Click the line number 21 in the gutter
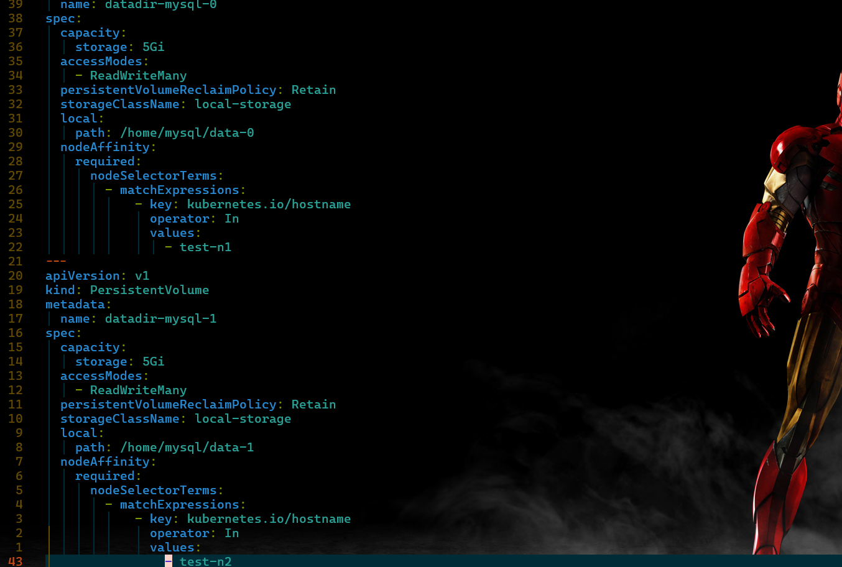 pos(16,261)
